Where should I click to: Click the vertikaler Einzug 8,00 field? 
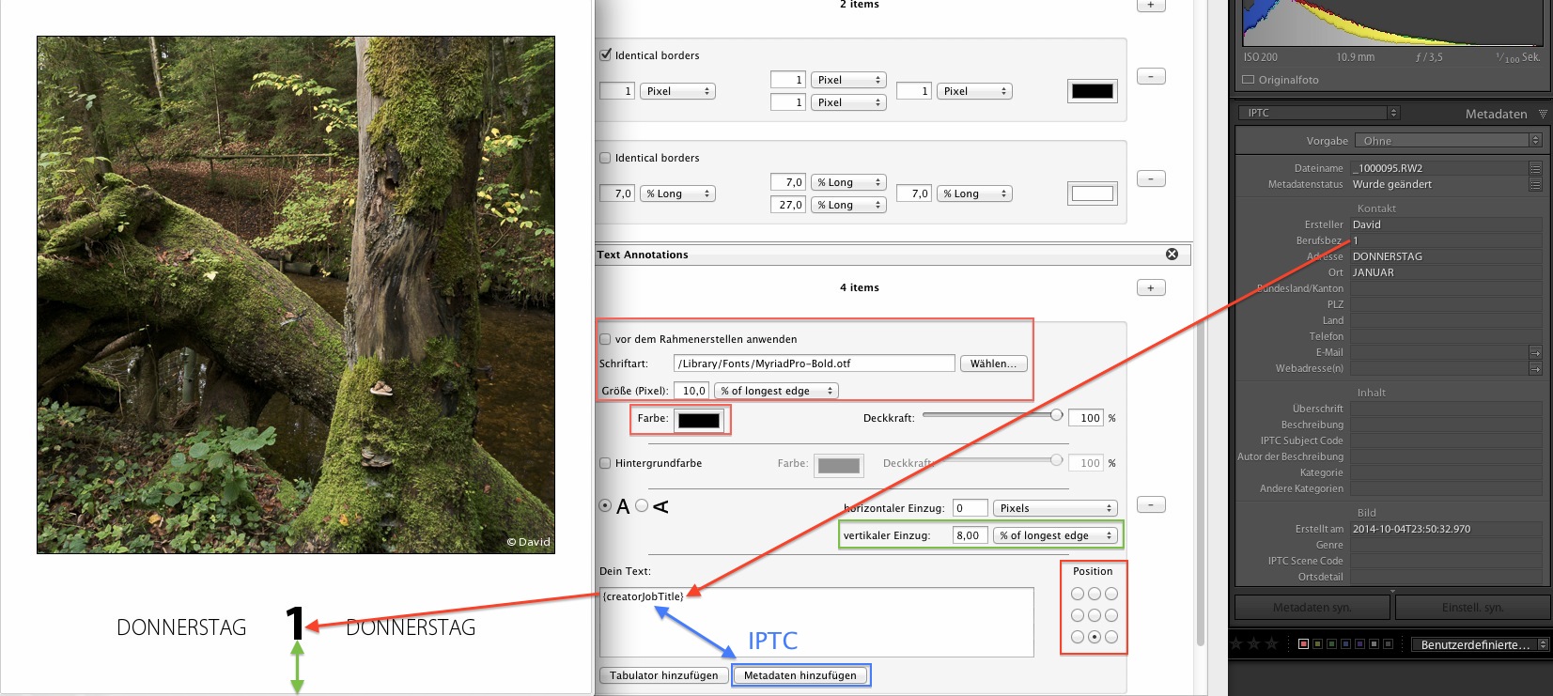(x=970, y=535)
